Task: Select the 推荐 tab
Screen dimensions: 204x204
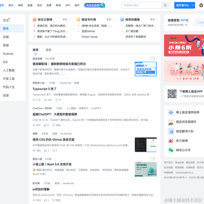Action: [35, 50]
